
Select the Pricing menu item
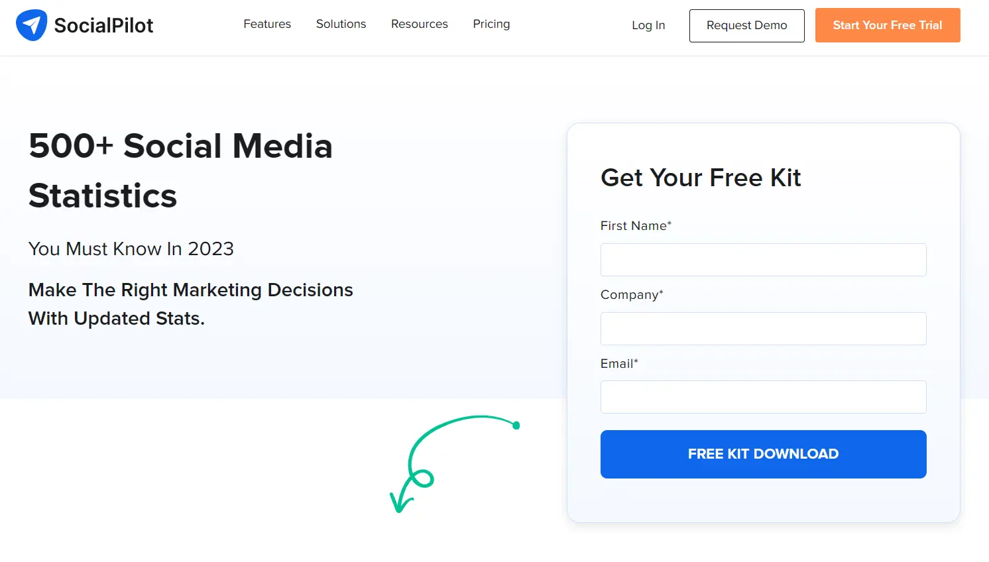click(x=491, y=24)
